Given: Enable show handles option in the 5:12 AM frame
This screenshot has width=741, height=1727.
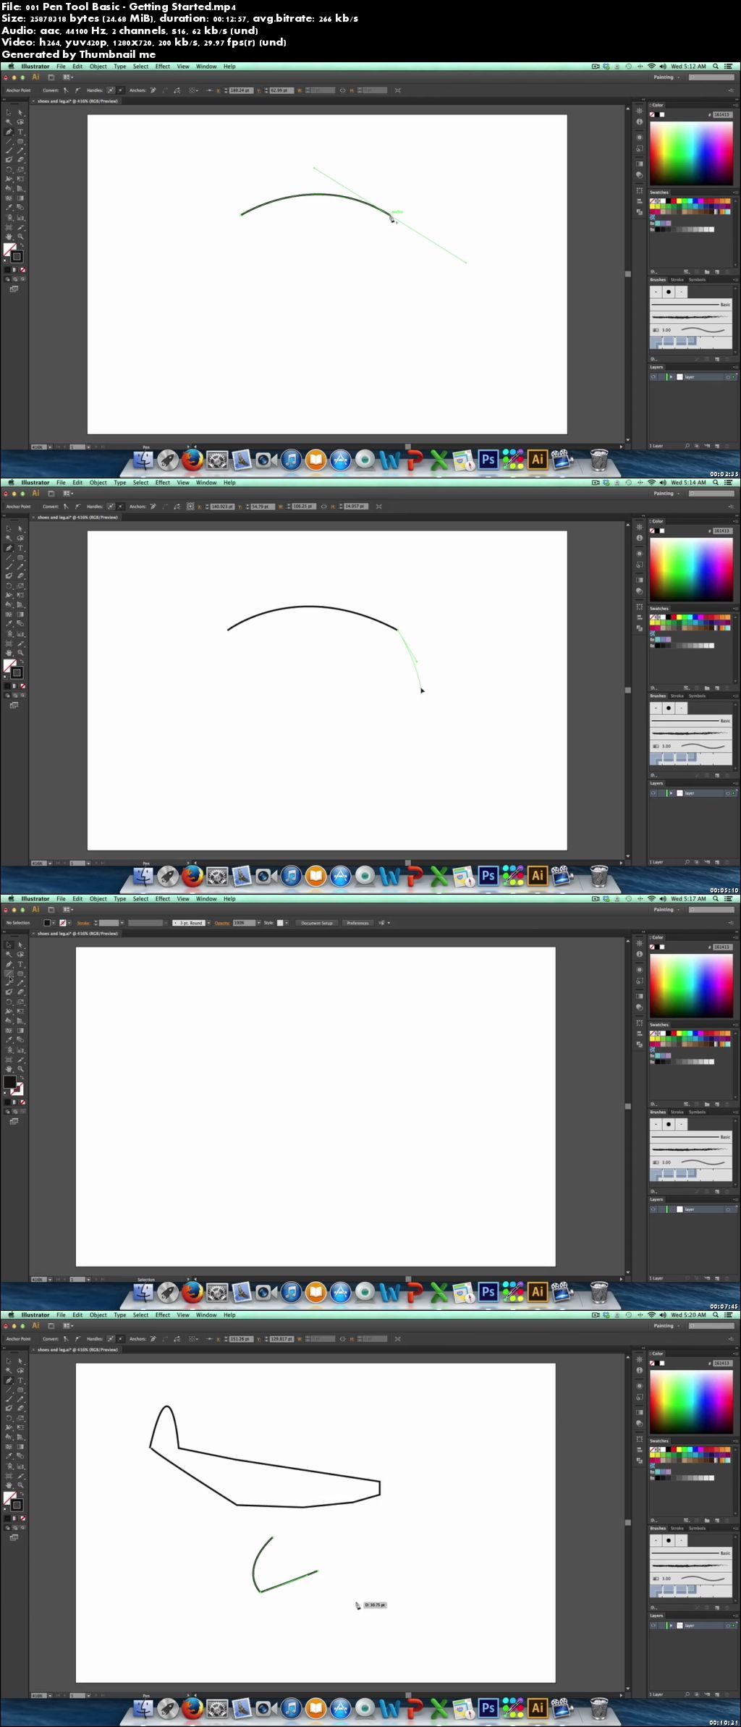Looking at the screenshot, I should [x=111, y=90].
